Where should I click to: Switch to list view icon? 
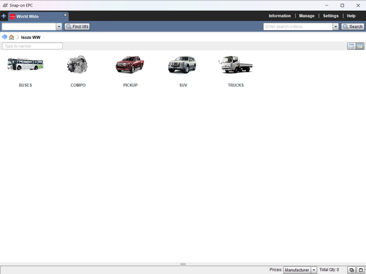(x=352, y=46)
